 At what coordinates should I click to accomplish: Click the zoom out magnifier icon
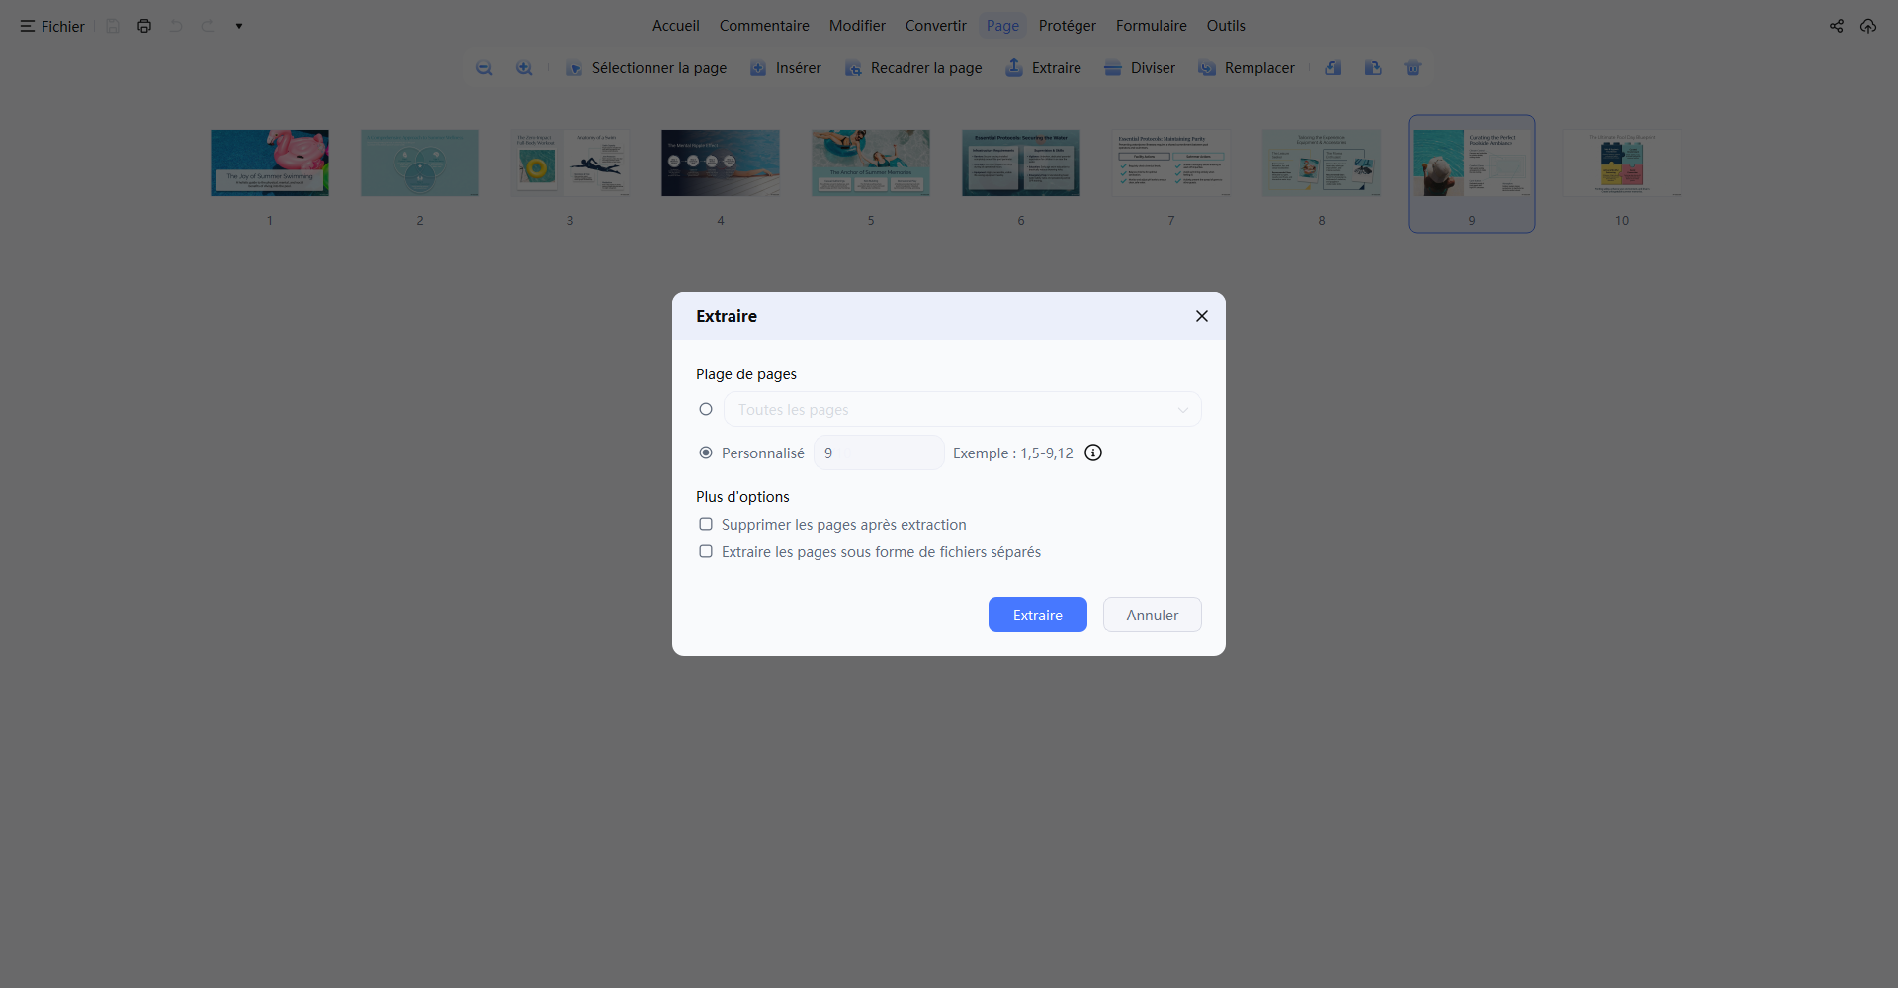pos(484,68)
